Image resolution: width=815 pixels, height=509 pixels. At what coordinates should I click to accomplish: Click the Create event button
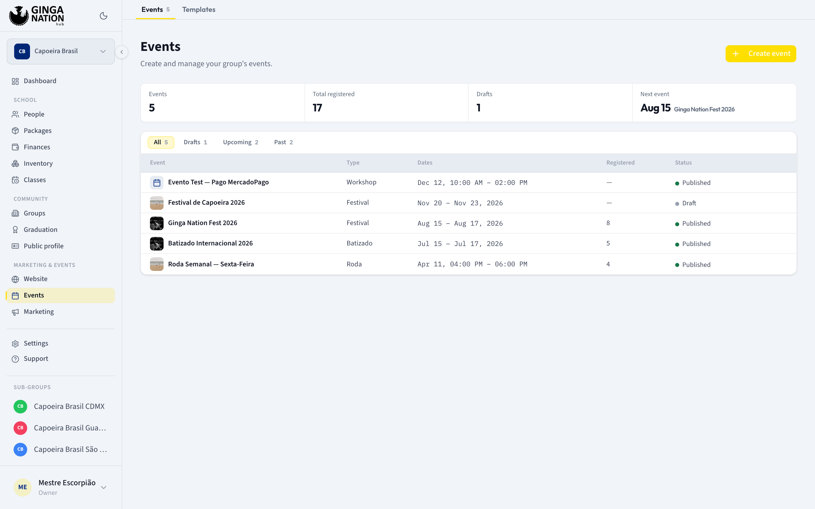760,53
